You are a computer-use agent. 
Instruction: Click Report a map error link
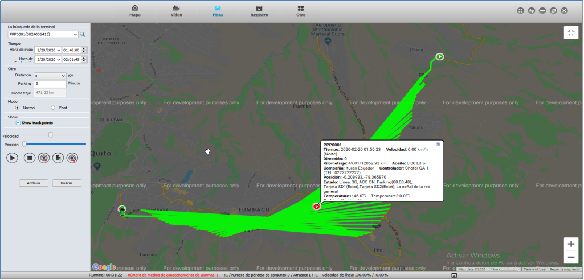click(x=565, y=269)
